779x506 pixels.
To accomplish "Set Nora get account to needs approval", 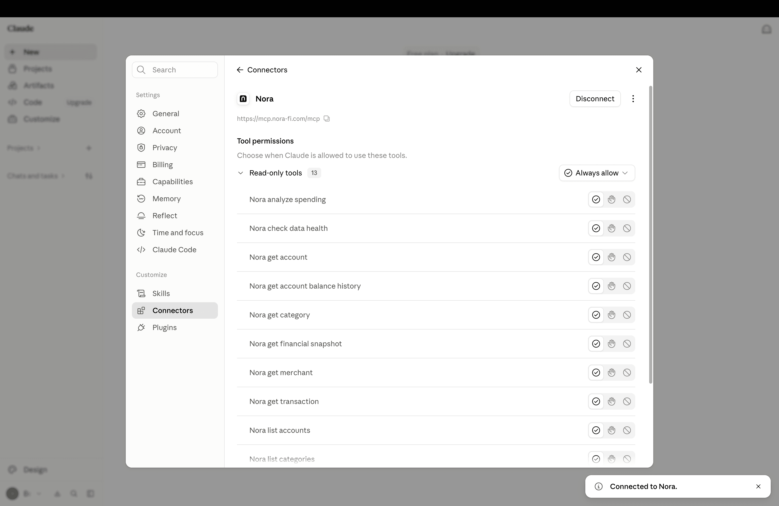I will (x=611, y=257).
